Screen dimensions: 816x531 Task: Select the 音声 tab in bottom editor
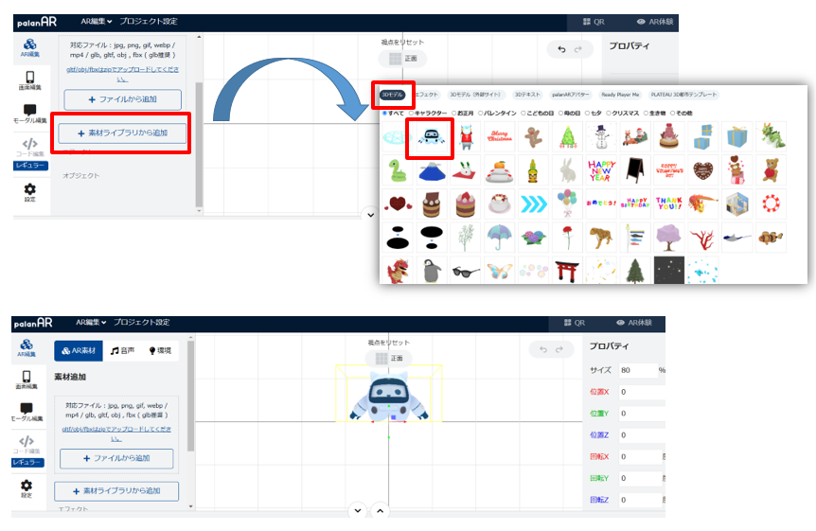122,351
